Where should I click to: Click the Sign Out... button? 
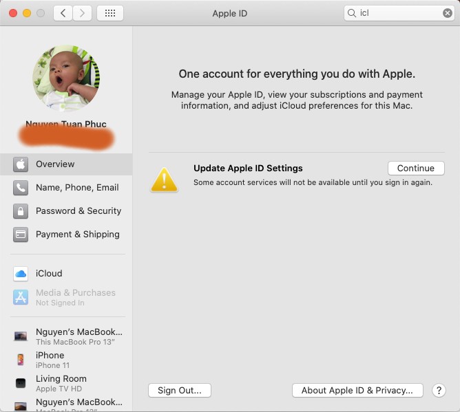pyautogui.click(x=180, y=390)
